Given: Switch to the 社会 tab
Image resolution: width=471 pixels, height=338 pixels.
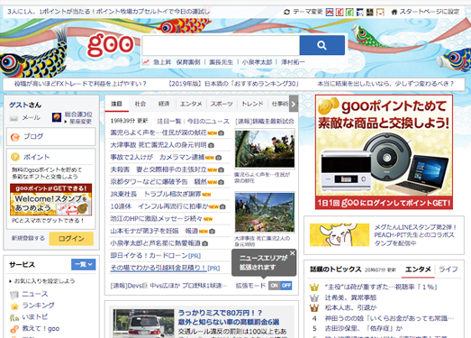Looking at the screenshot, I should (140, 104).
